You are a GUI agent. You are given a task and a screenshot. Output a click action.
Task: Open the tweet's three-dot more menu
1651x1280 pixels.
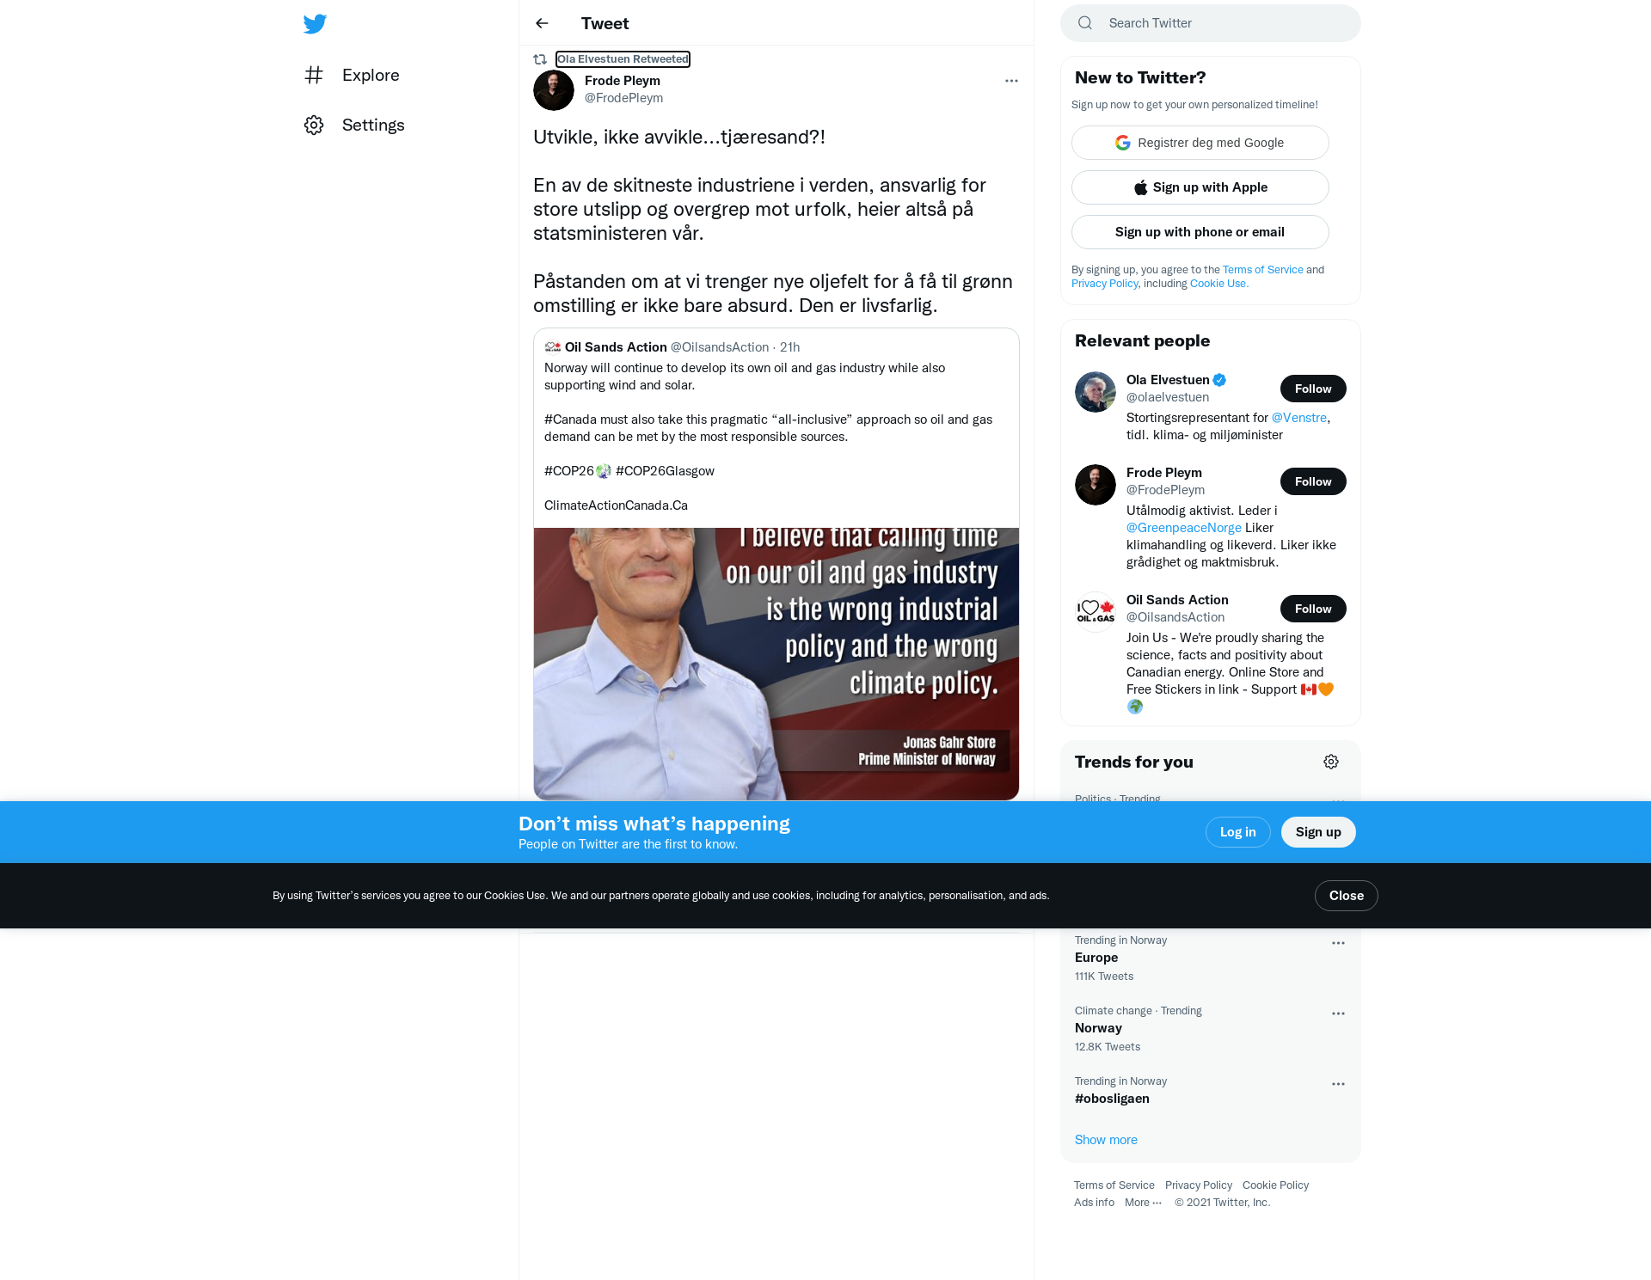(x=1011, y=81)
